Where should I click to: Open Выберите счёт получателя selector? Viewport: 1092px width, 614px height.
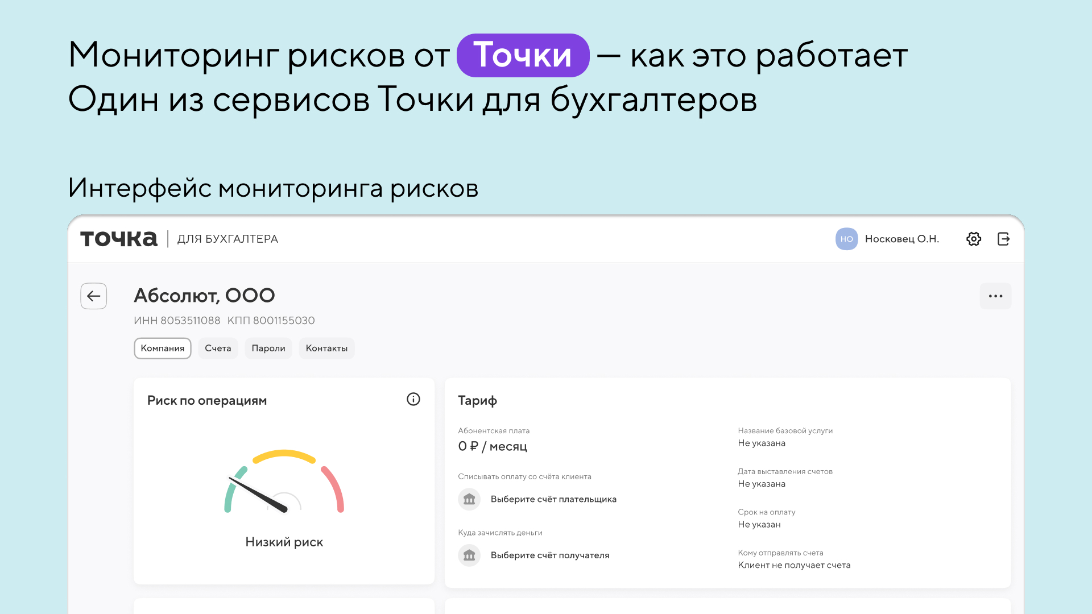pyautogui.click(x=549, y=555)
